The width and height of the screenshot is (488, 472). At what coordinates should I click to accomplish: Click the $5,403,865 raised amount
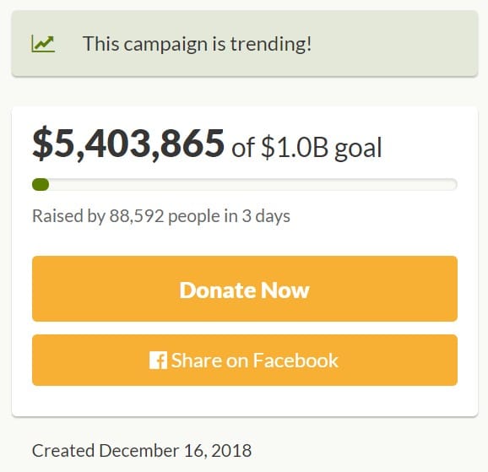point(128,144)
